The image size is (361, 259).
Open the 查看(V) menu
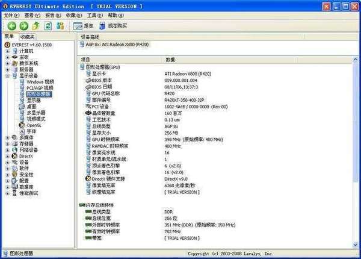pyautogui.click(x=32, y=16)
